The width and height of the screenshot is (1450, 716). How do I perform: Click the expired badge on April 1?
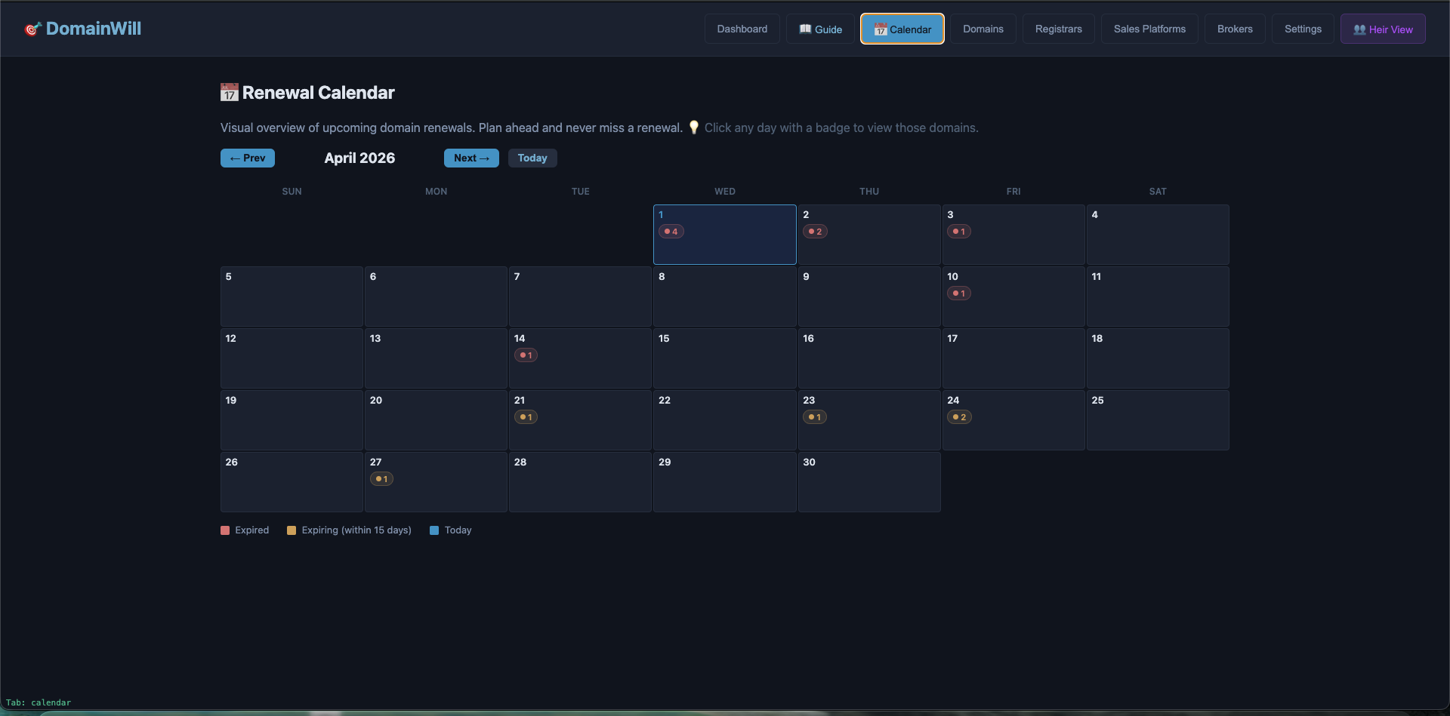(671, 232)
